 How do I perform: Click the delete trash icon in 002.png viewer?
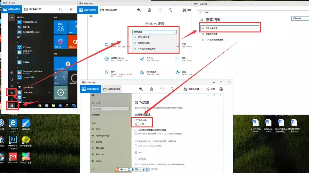(149, 10)
